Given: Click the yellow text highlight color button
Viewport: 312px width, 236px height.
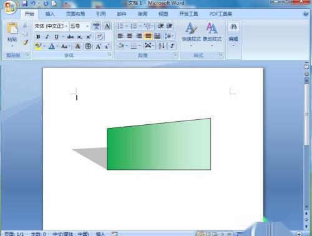Looking at the screenshot, I should point(39,46).
